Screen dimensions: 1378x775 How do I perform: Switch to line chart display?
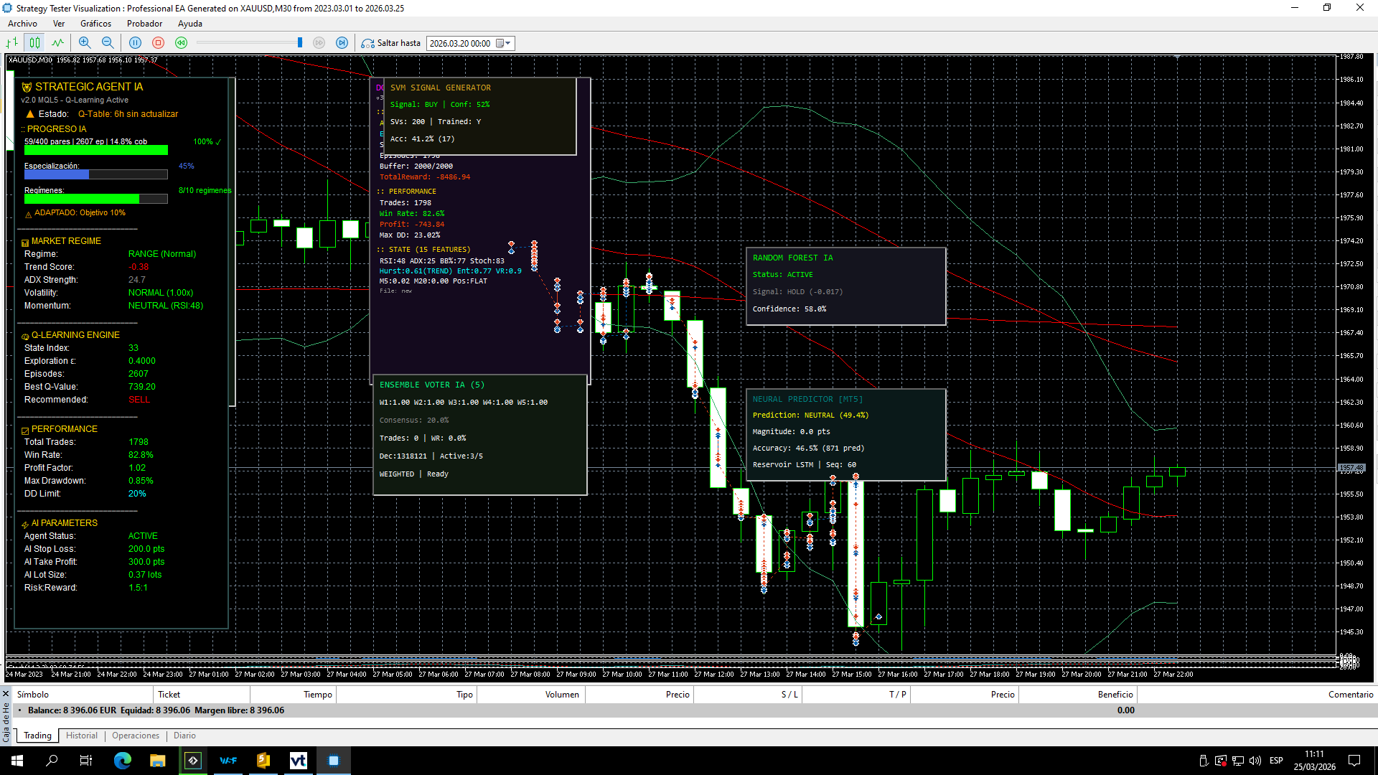point(57,43)
